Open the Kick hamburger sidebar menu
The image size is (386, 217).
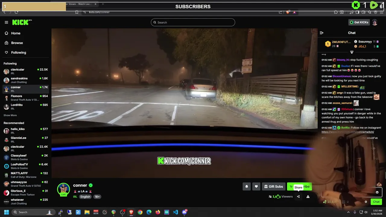(6, 22)
